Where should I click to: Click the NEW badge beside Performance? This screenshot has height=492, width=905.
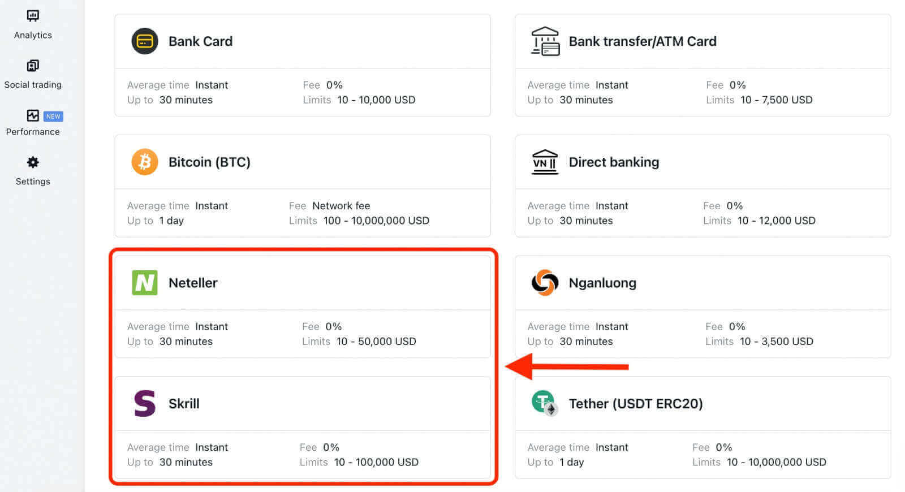pyautogui.click(x=53, y=116)
